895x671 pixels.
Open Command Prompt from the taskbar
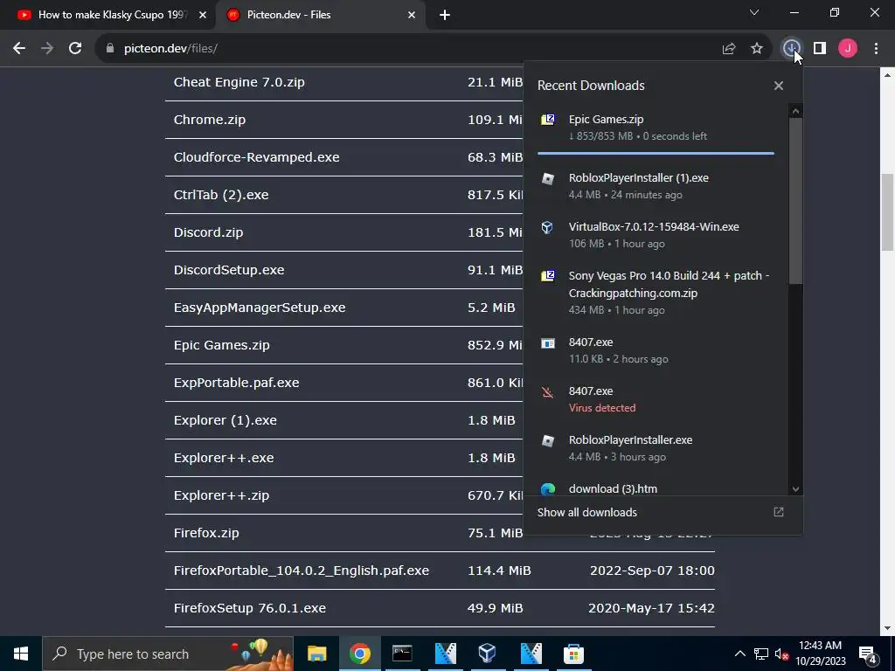(402, 654)
